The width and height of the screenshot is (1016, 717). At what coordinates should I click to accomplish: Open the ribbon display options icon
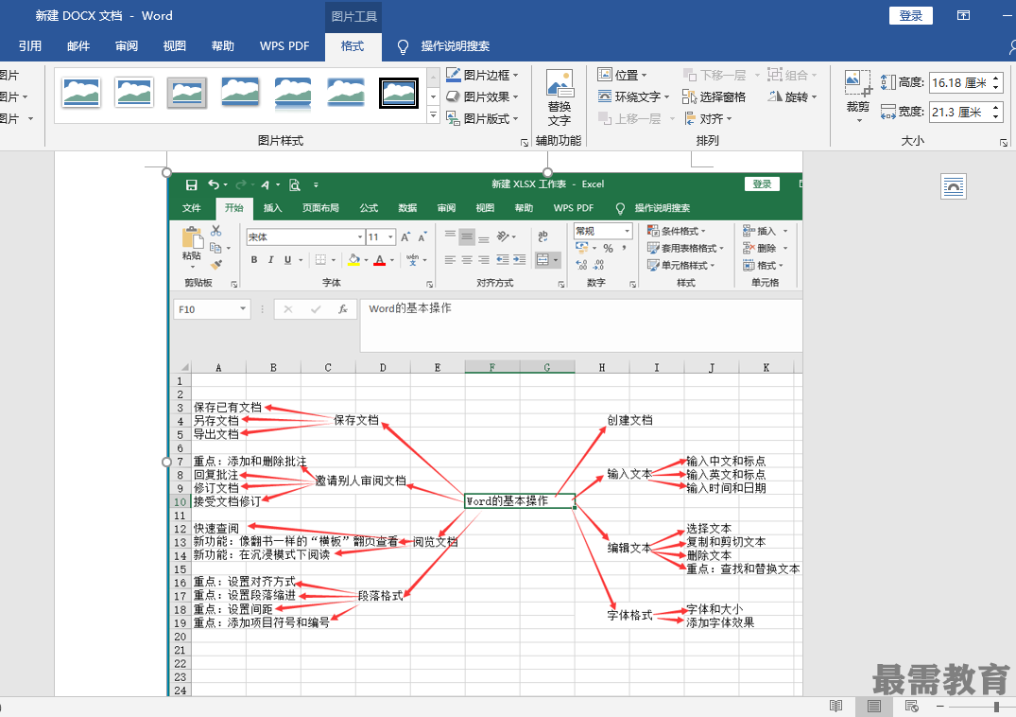coord(963,15)
